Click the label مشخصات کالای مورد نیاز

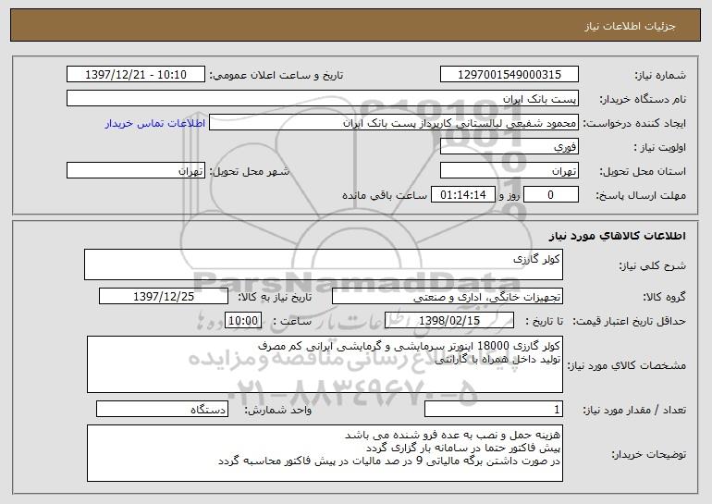(627, 365)
